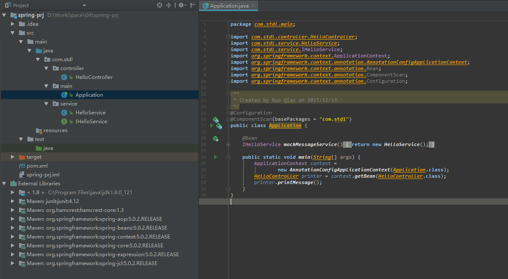
Task: Click the Project tool window title
Action: (x=21, y=5)
